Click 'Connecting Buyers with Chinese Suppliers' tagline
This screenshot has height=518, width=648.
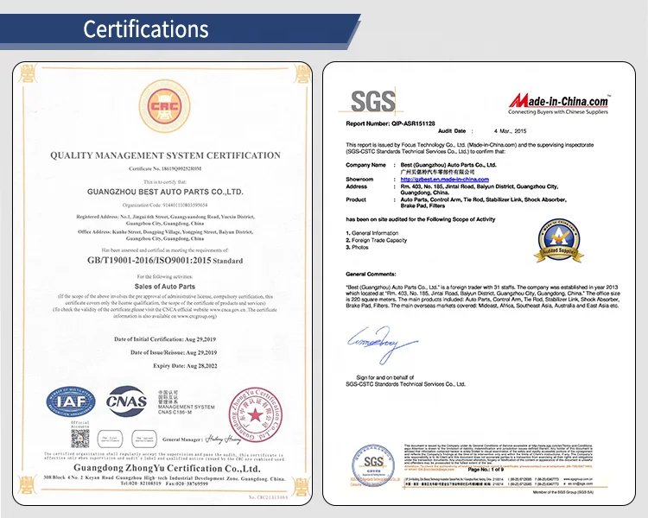point(558,112)
